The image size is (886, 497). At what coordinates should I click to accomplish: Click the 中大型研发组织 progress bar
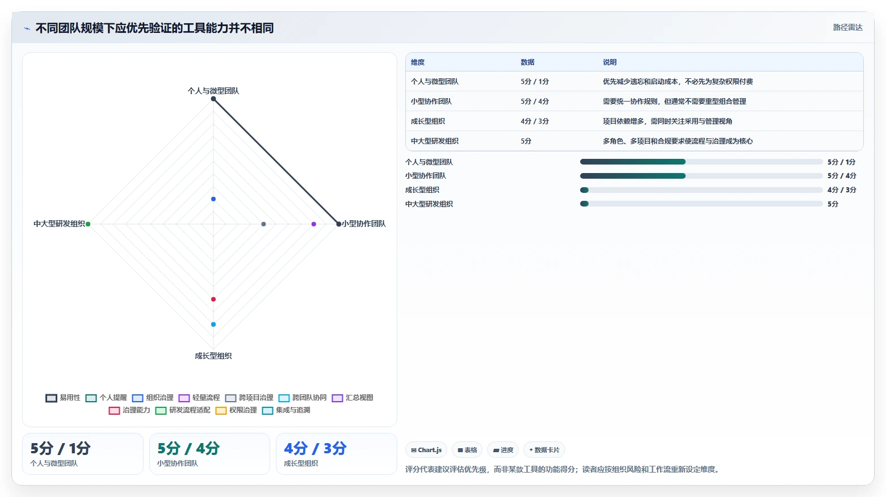point(701,204)
